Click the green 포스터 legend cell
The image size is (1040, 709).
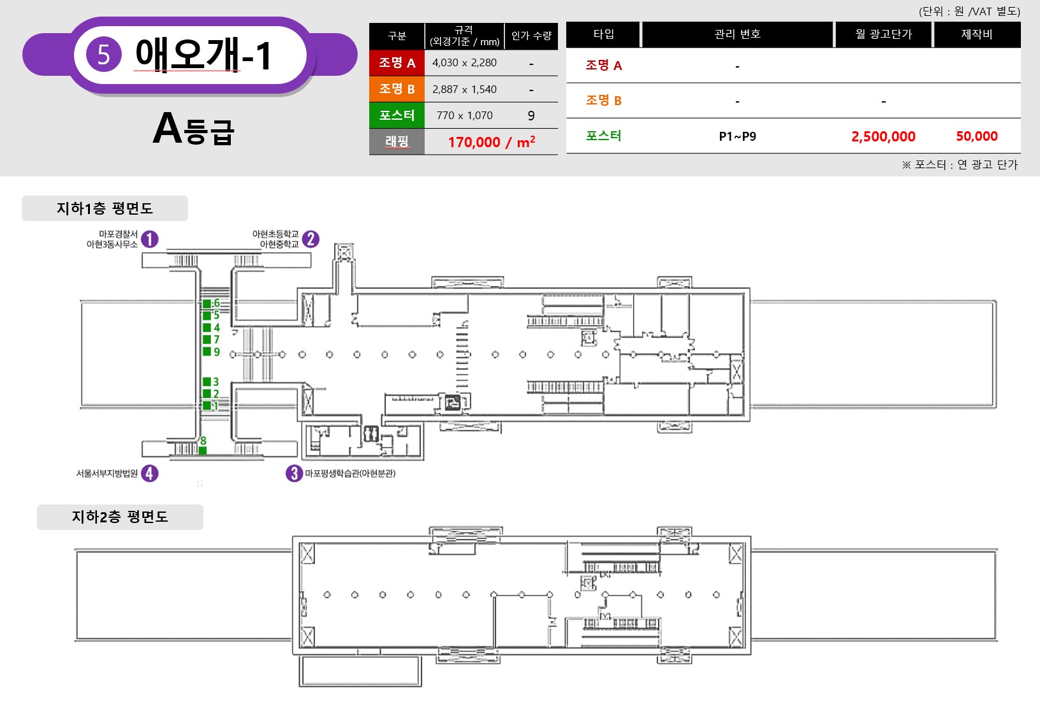click(397, 115)
